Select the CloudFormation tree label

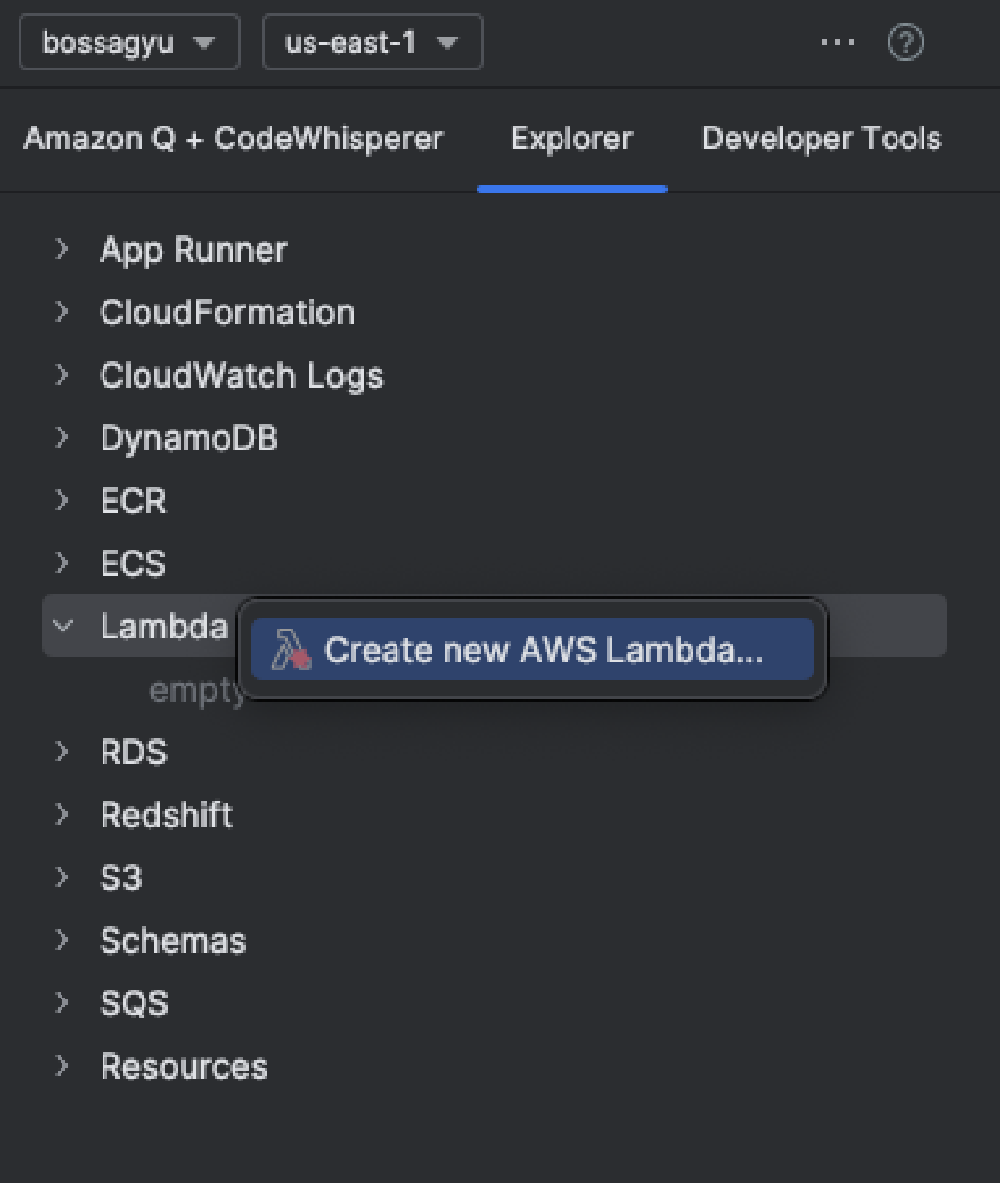(x=227, y=312)
